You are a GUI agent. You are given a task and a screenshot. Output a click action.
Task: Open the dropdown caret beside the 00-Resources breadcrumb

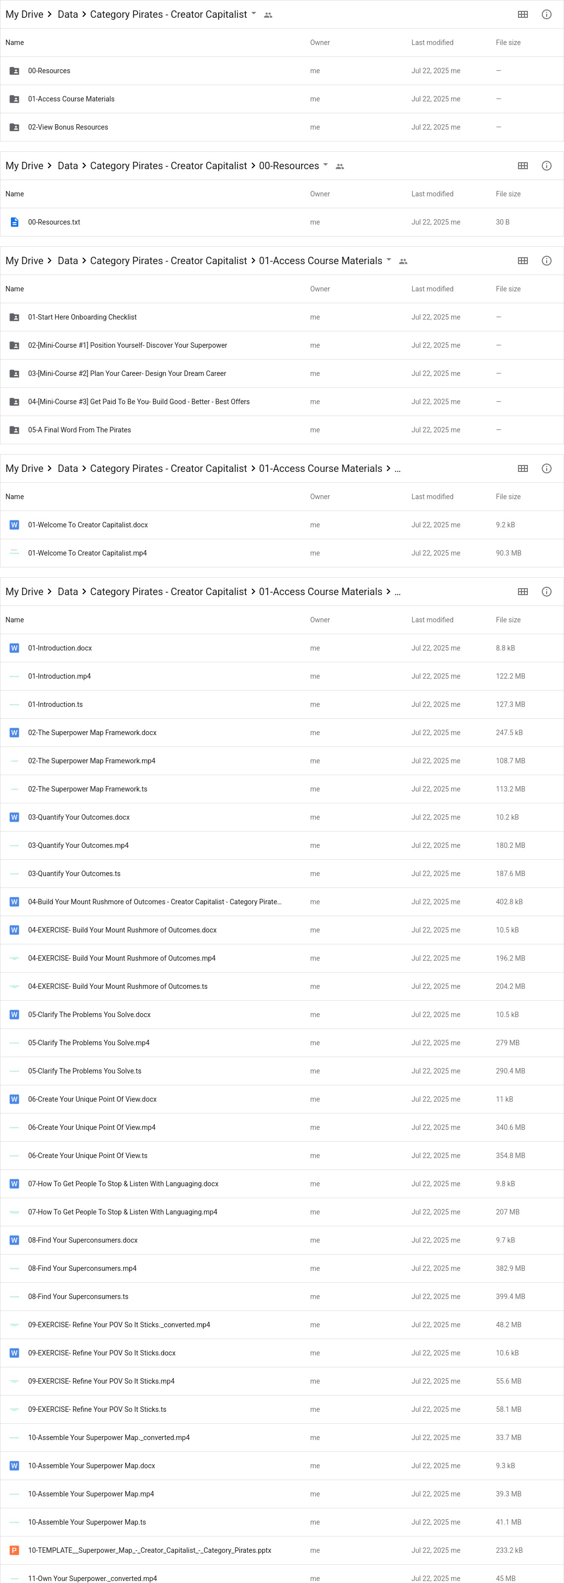point(326,165)
